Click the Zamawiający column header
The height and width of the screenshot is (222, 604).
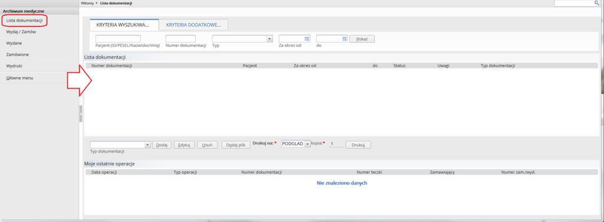point(442,172)
